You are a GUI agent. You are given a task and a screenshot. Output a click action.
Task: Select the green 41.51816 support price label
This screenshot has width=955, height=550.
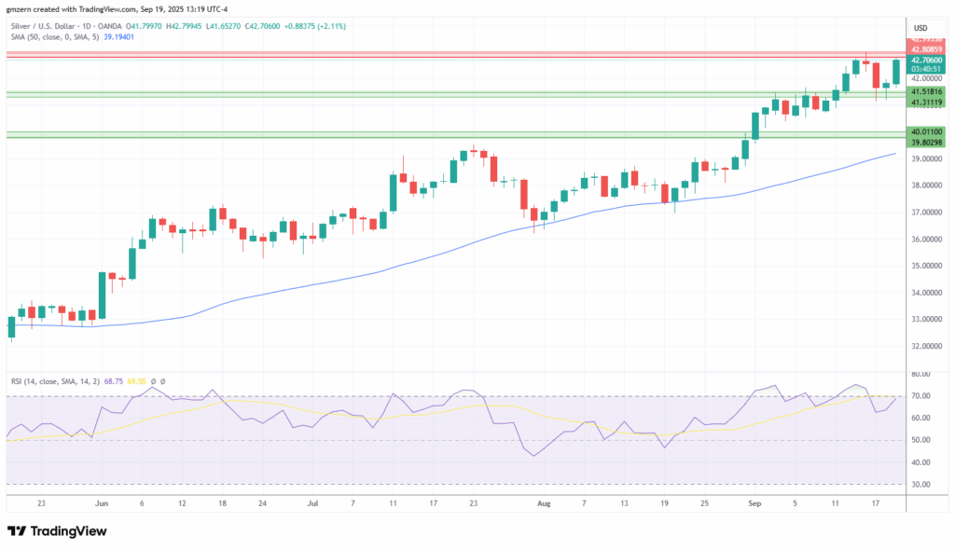(926, 91)
